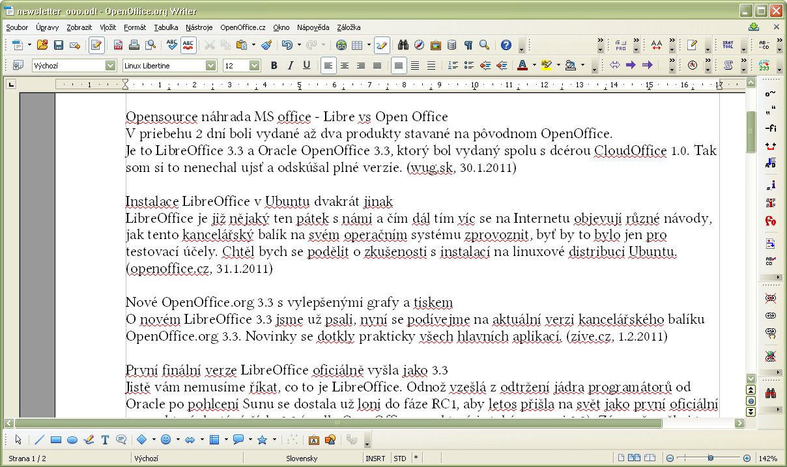The image size is (787, 467).
Task: Open Find & Replace binoculars icon
Action: 403,45
